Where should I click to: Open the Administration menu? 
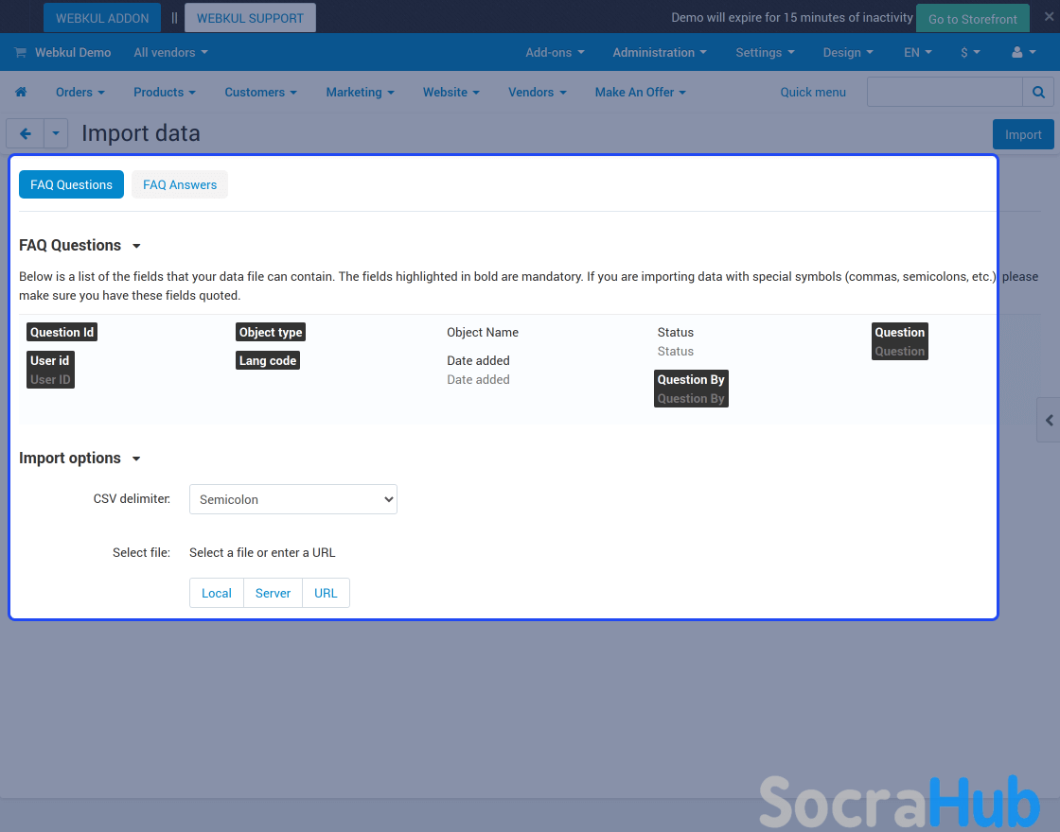[660, 52]
